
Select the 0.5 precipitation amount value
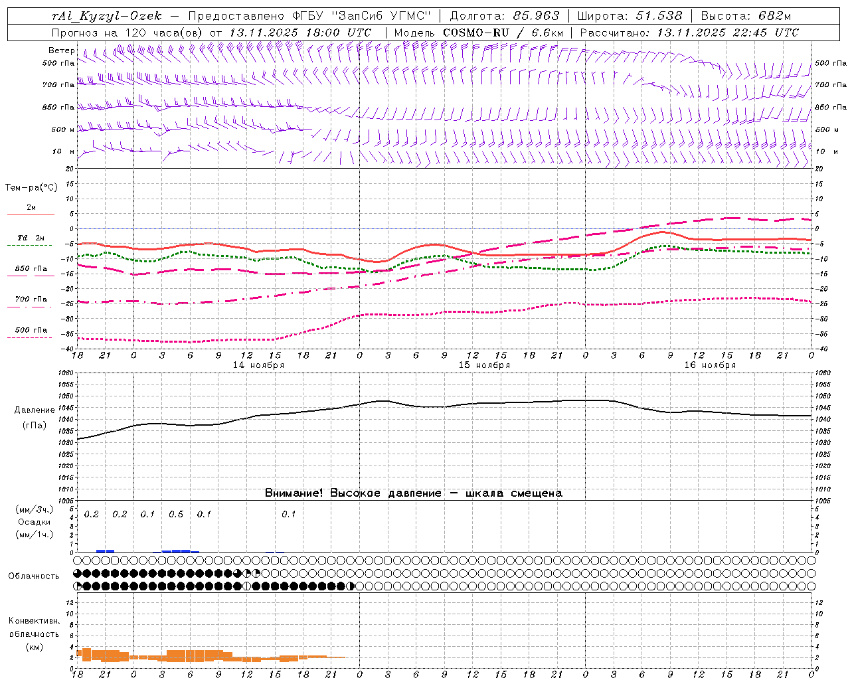click(176, 515)
